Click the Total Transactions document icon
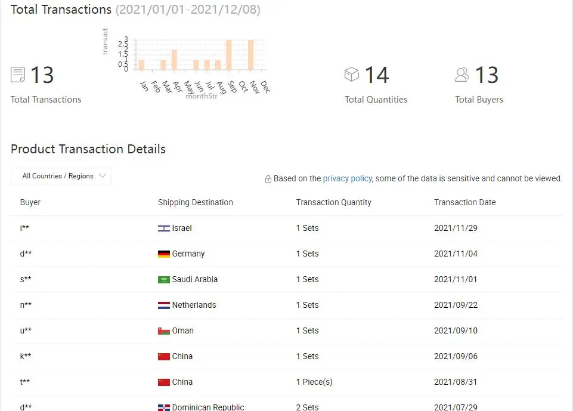573x411 pixels. pos(18,75)
